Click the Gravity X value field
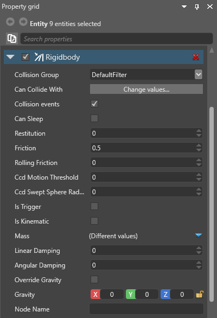Viewport: 217px width, 318px height. click(112, 294)
